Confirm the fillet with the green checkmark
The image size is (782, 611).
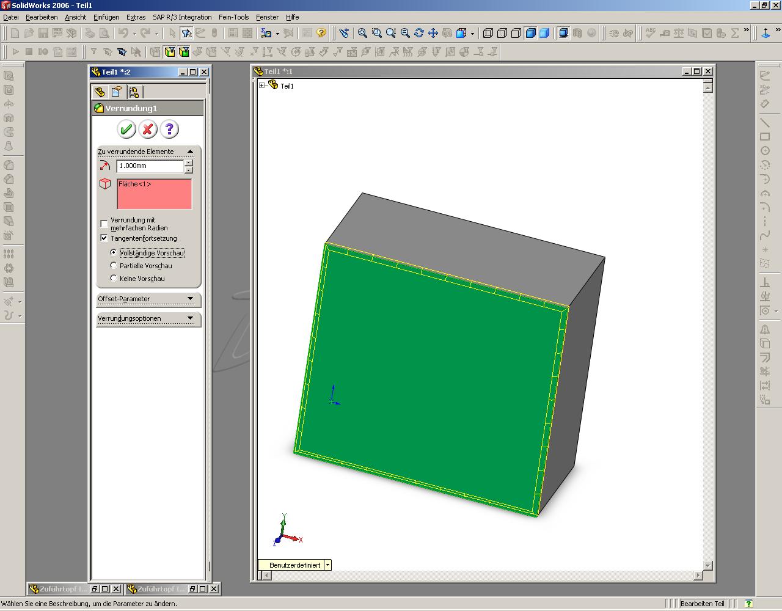tap(126, 129)
